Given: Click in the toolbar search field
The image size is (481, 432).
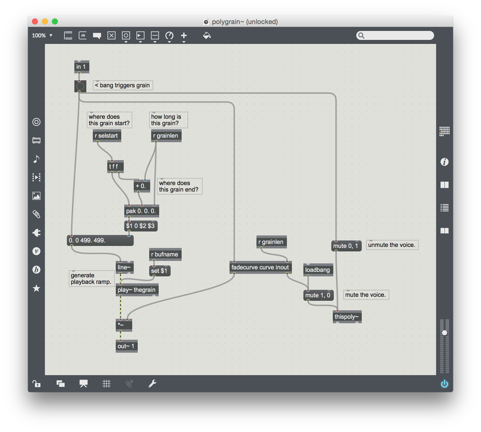Looking at the screenshot, I should pyautogui.click(x=395, y=35).
